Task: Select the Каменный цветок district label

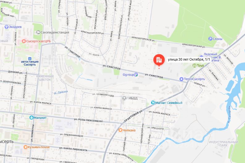Action: [x=45, y=78]
